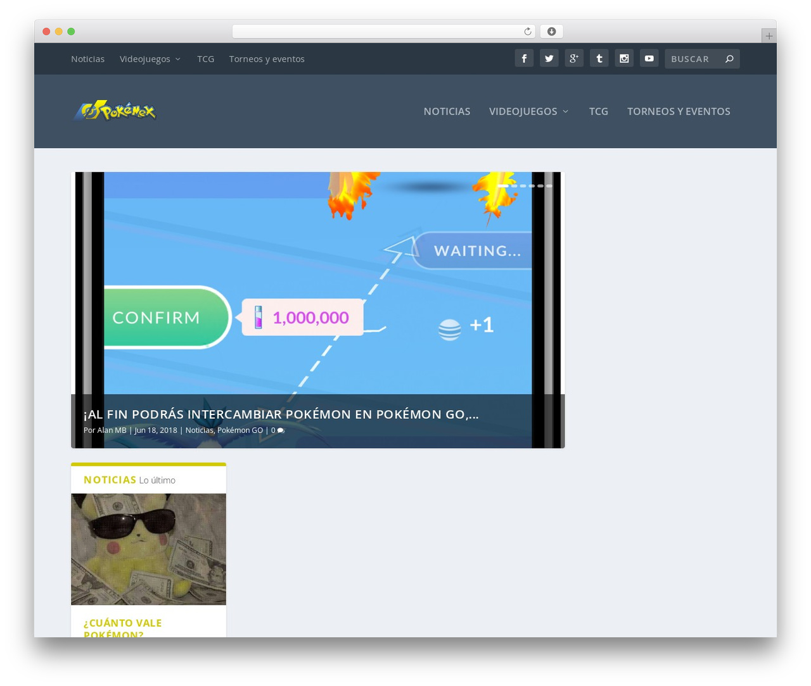Click the browser downloads icon
The width and height of the screenshot is (811, 686).
pos(551,32)
